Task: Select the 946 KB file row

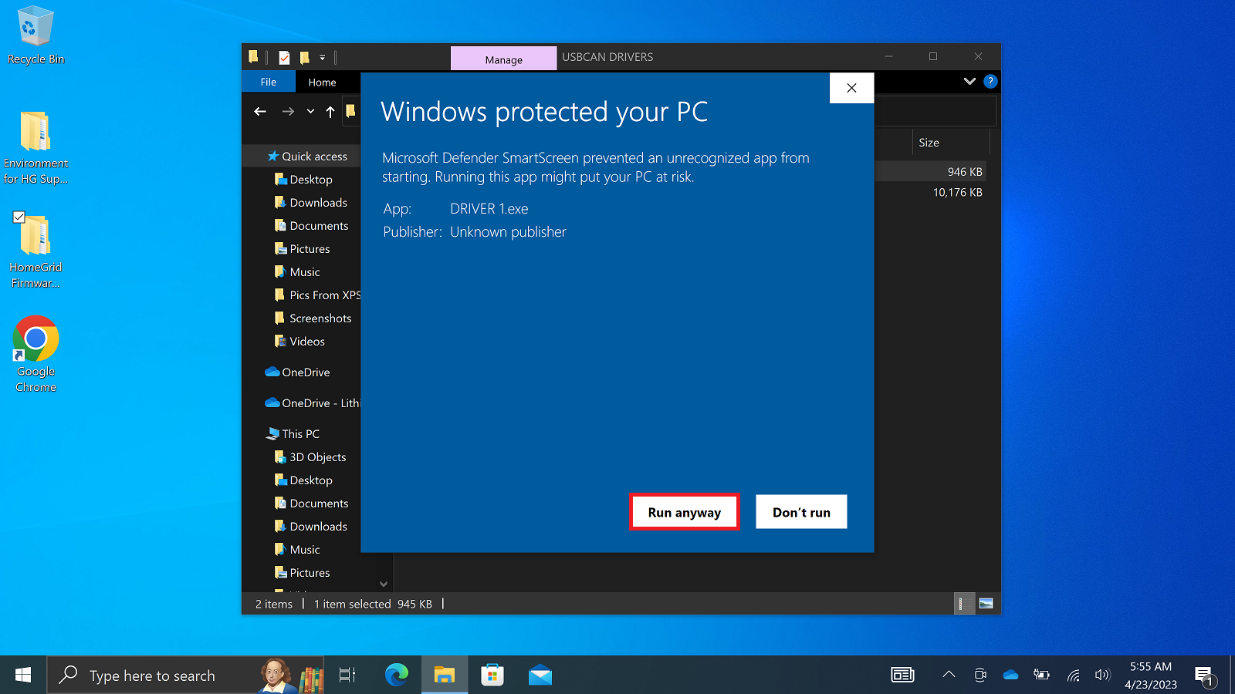Action: 930,171
